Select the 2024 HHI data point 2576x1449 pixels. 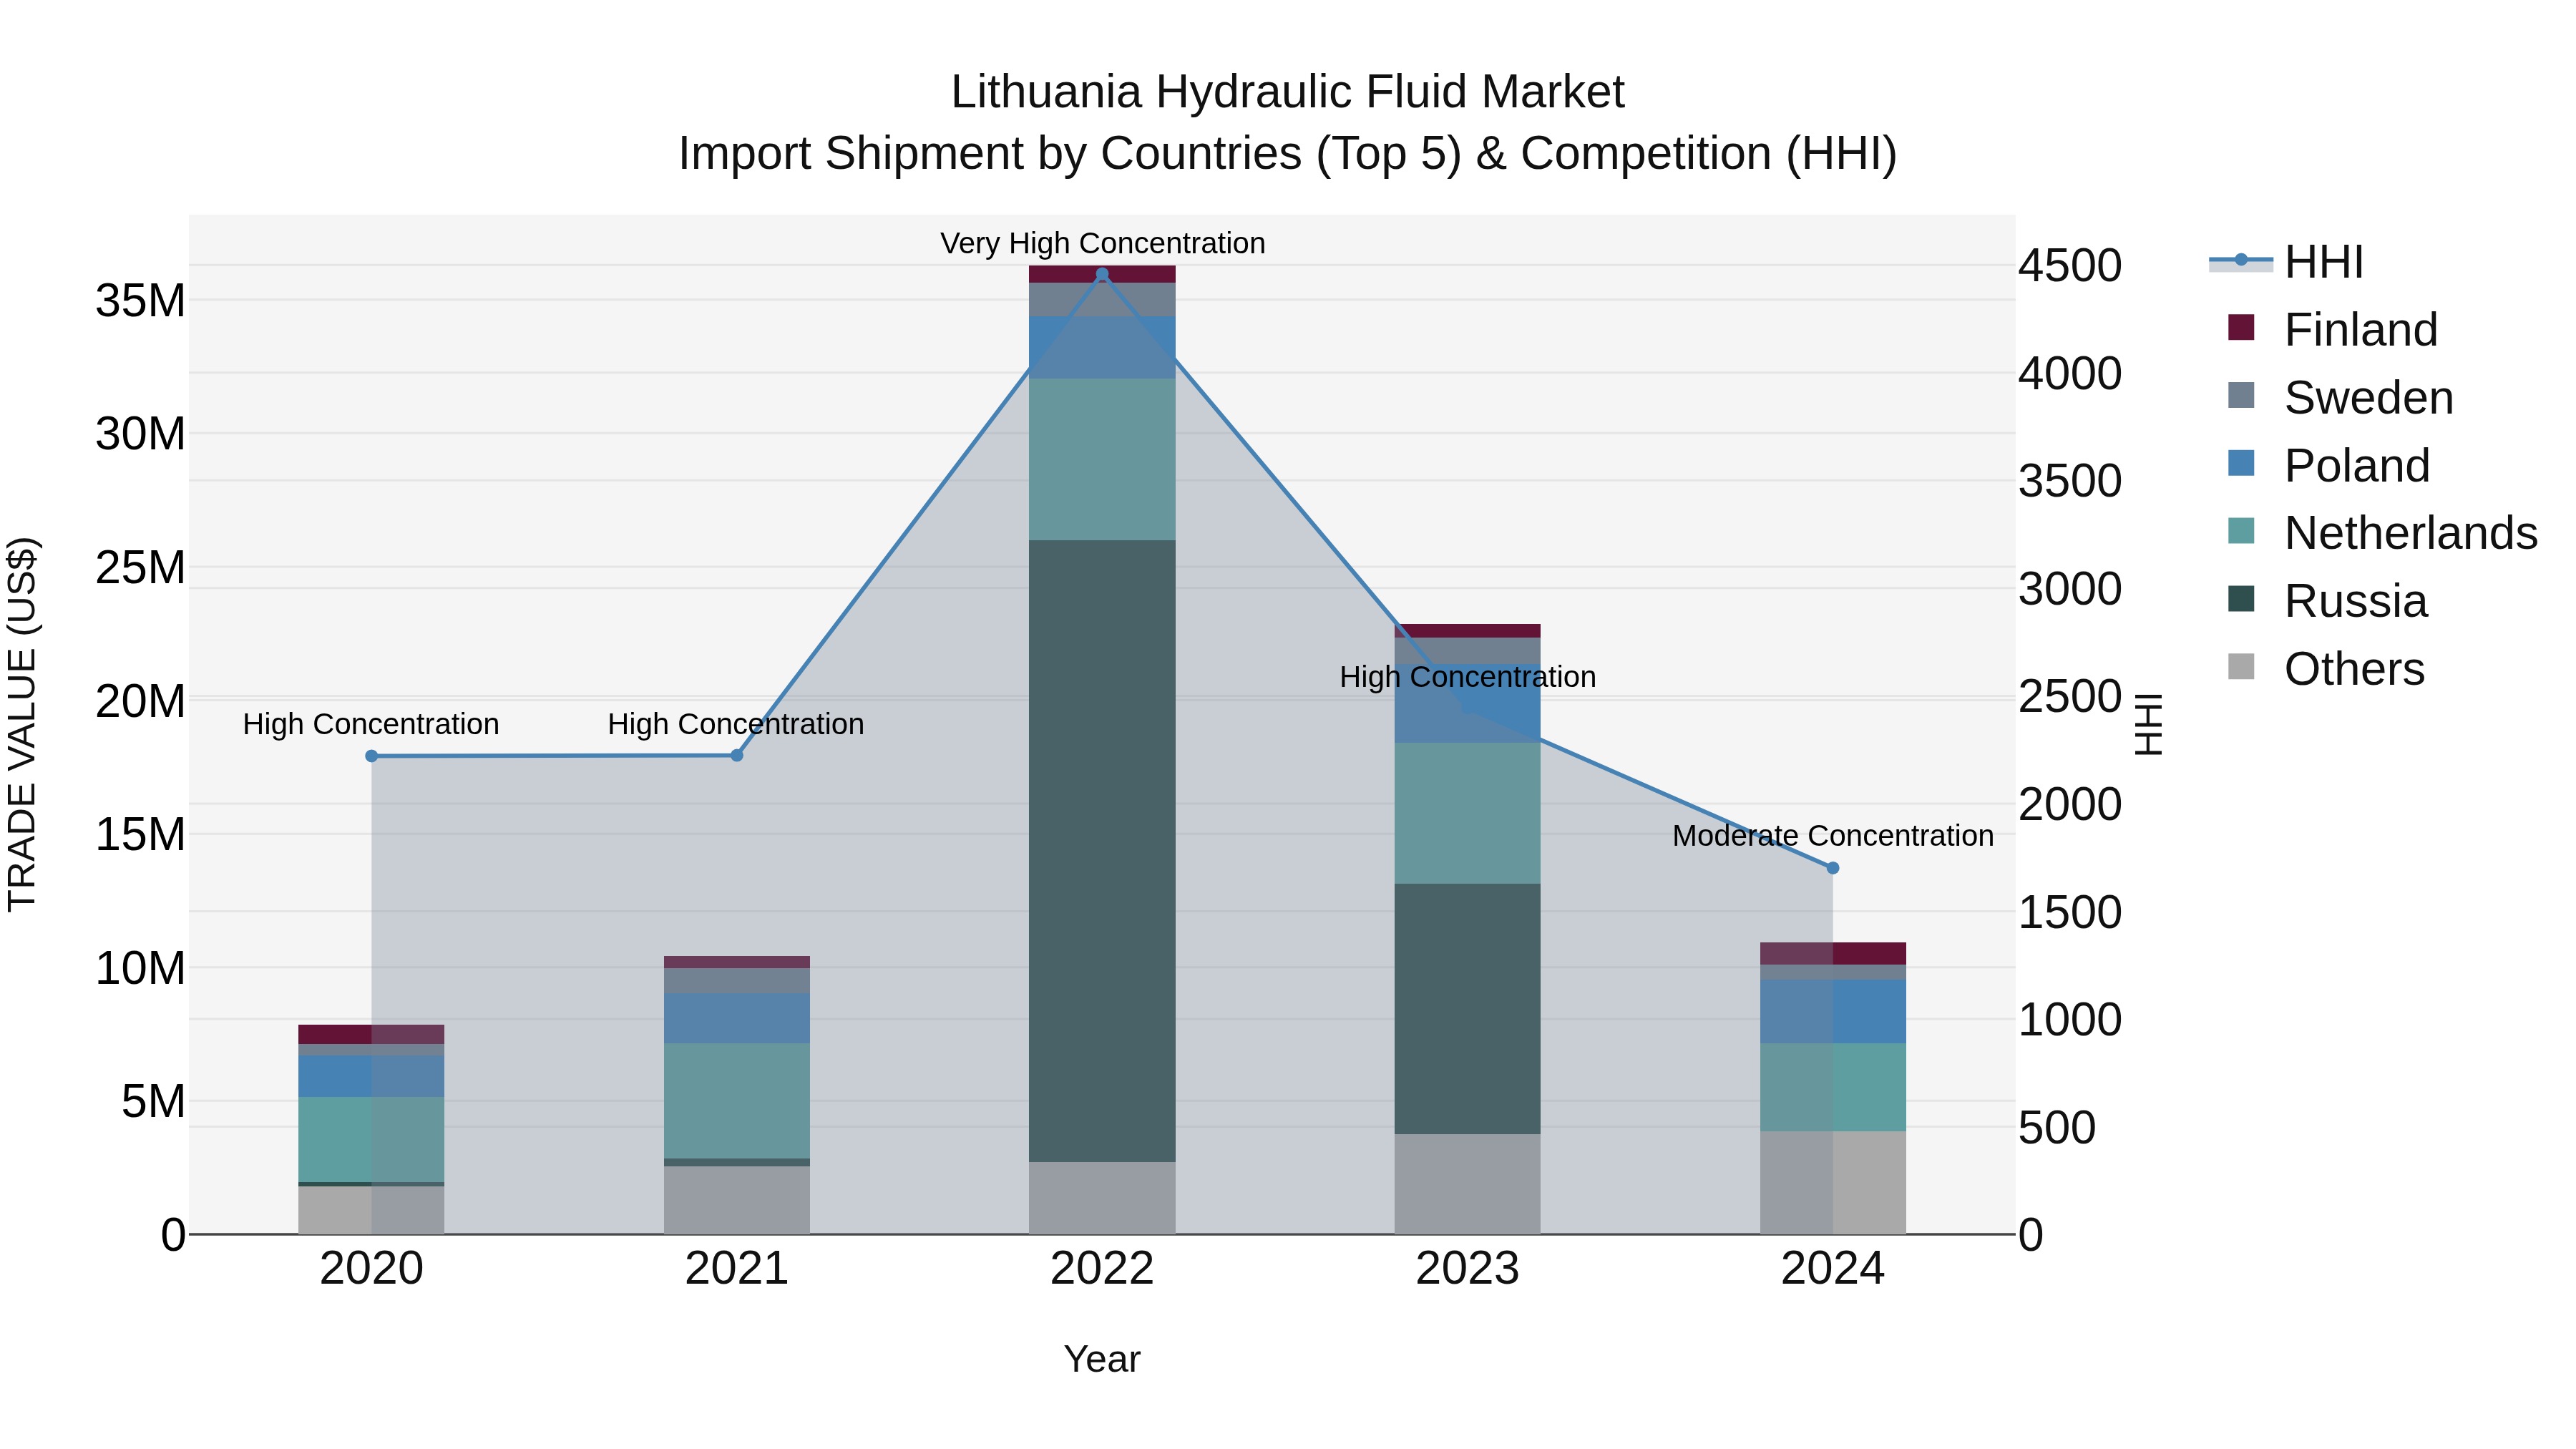pyautogui.click(x=1833, y=868)
